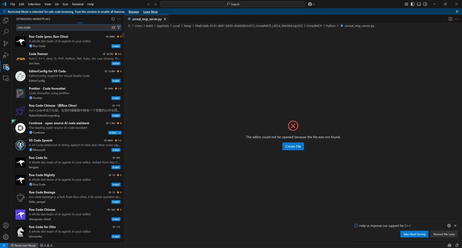The height and width of the screenshot is (248, 462).
Task: Expand install options dropdown for Continue
Action: pyautogui.click(x=119, y=133)
